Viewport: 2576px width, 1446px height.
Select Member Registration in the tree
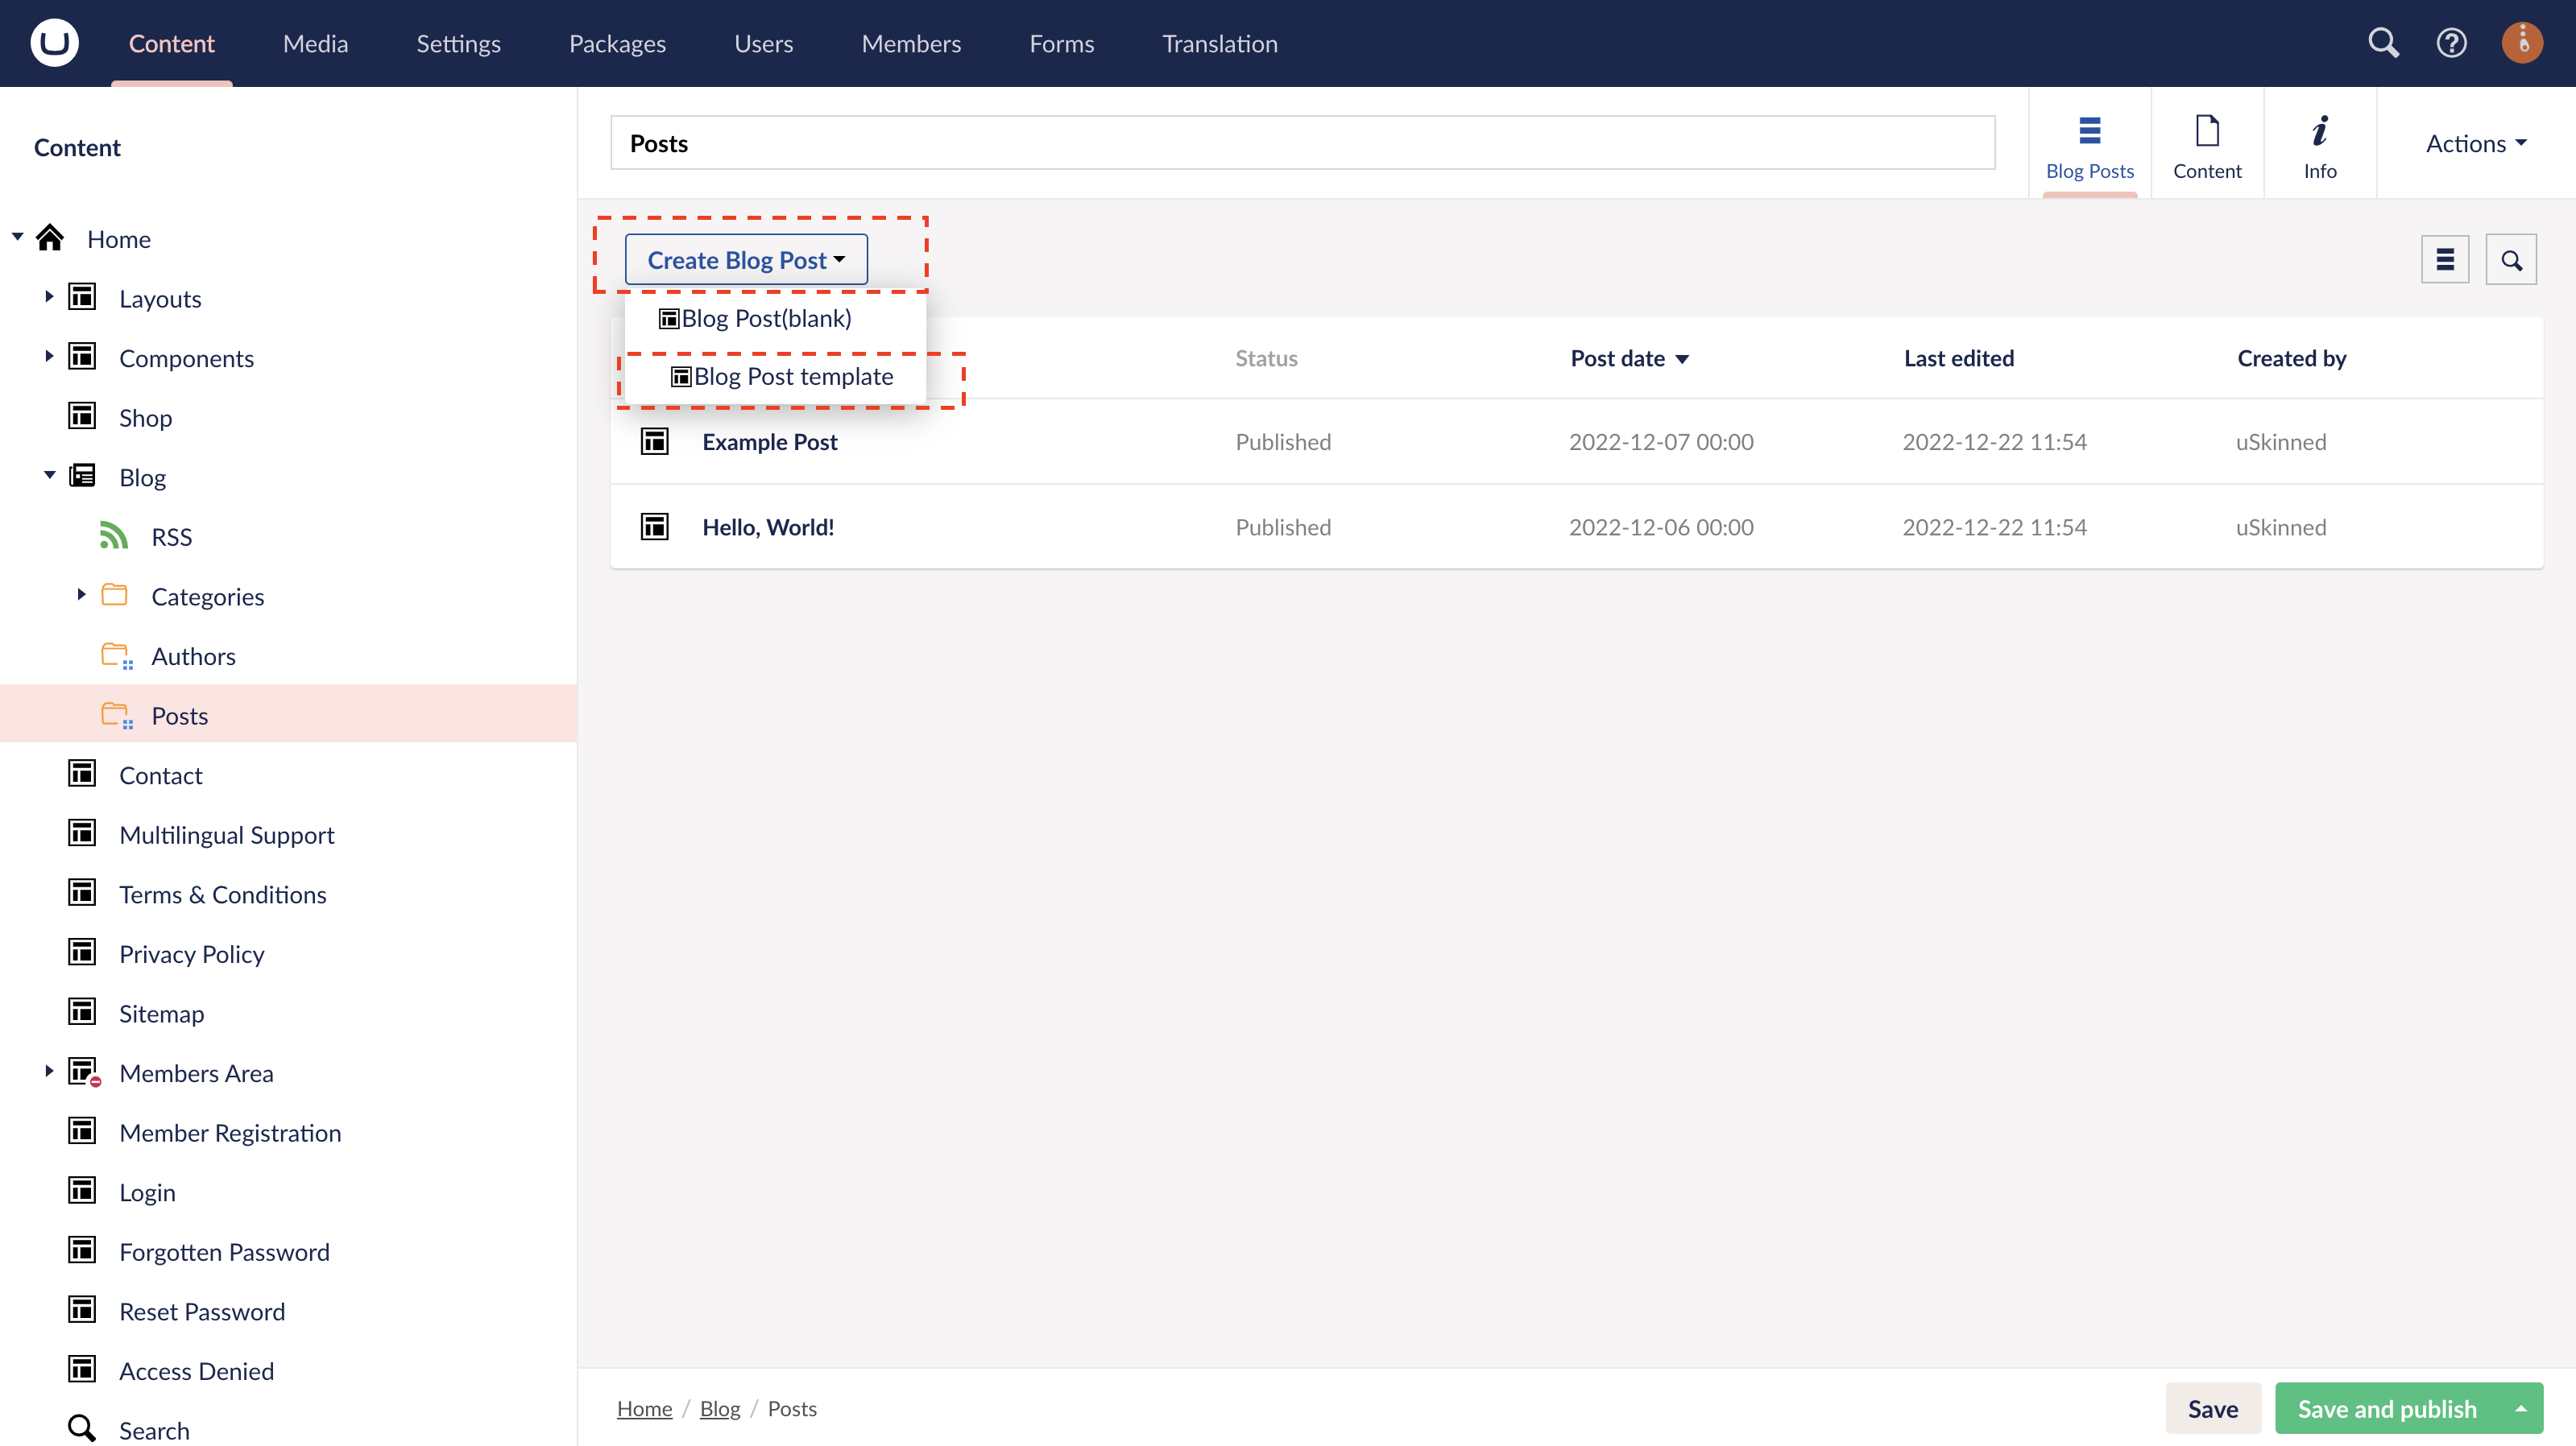[230, 1132]
